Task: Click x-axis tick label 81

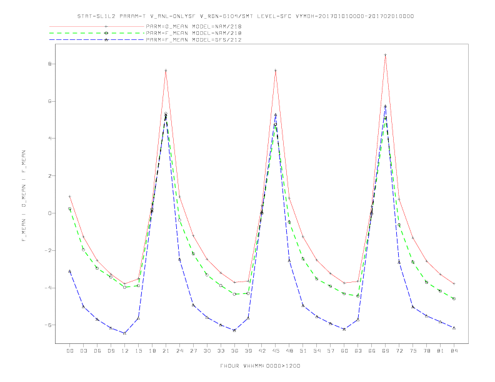Action: point(441,351)
